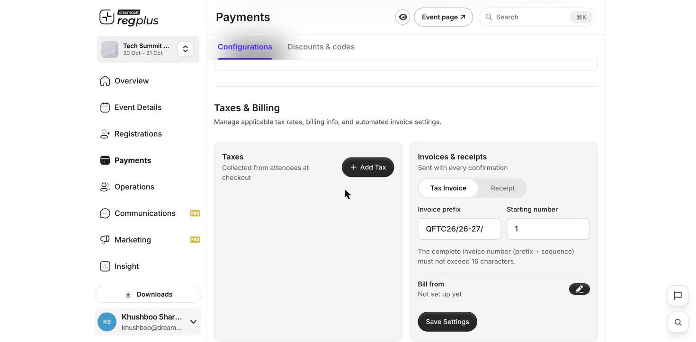Click the Taxes & Billing heading
Image resolution: width=696 pixels, height=342 pixels.
pyautogui.click(x=247, y=108)
